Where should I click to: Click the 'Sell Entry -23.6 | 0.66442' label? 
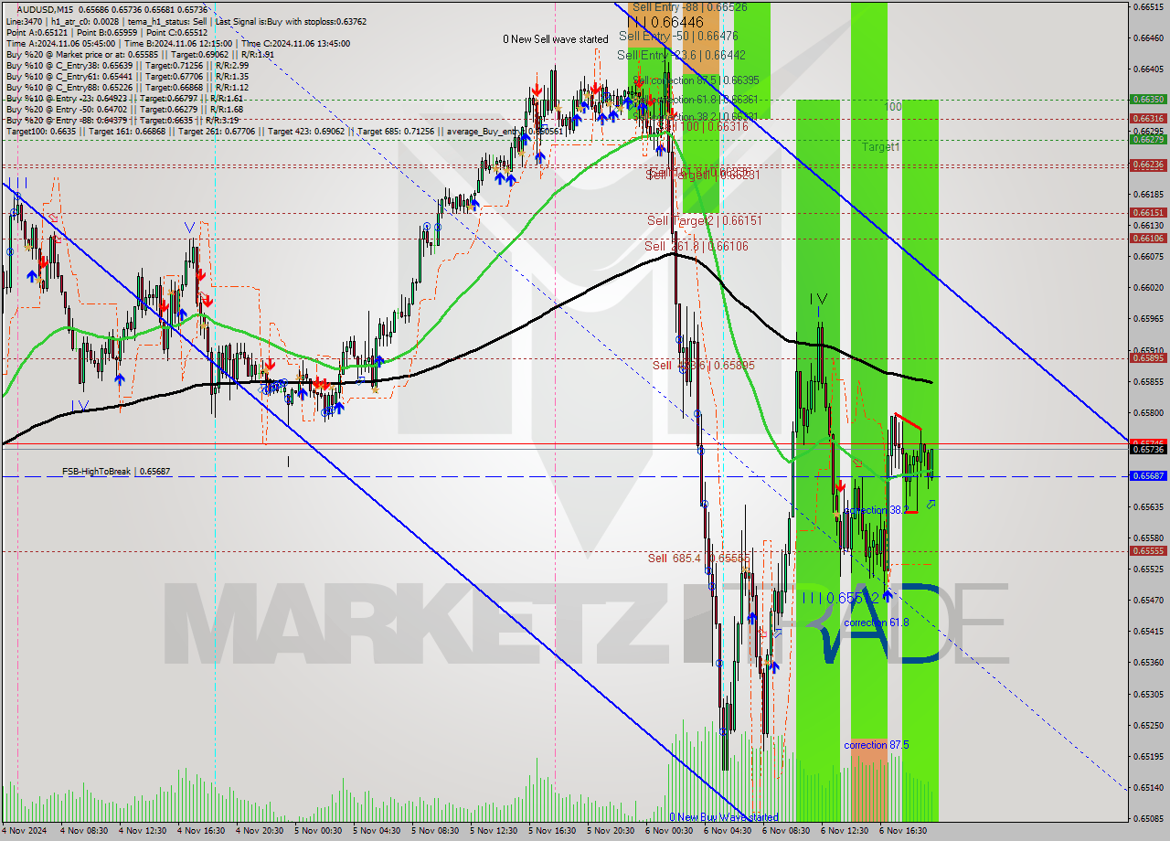pyautogui.click(x=681, y=56)
